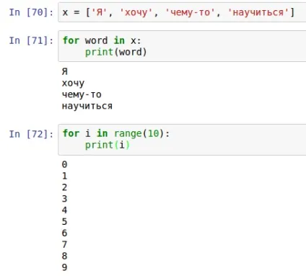Click output line 'Я'

point(65,71)
